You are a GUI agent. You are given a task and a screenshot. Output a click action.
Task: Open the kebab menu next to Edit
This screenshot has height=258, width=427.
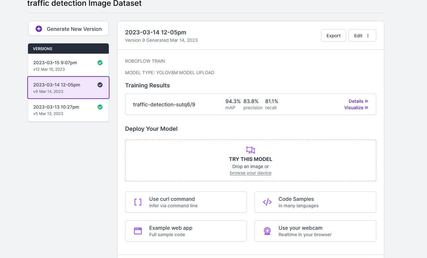(369, 35)
